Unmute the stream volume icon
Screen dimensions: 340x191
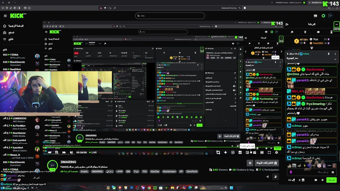click(71, 153)
